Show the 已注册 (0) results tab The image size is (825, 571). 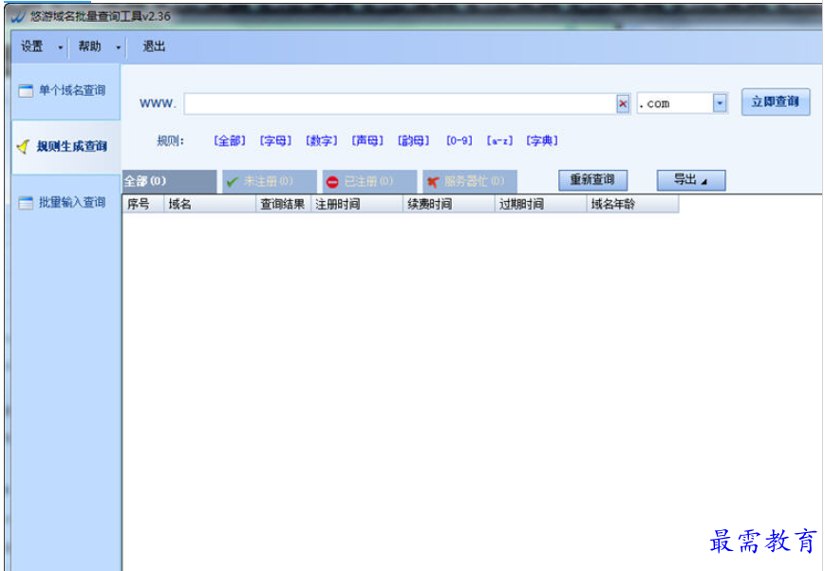[370, 181]
